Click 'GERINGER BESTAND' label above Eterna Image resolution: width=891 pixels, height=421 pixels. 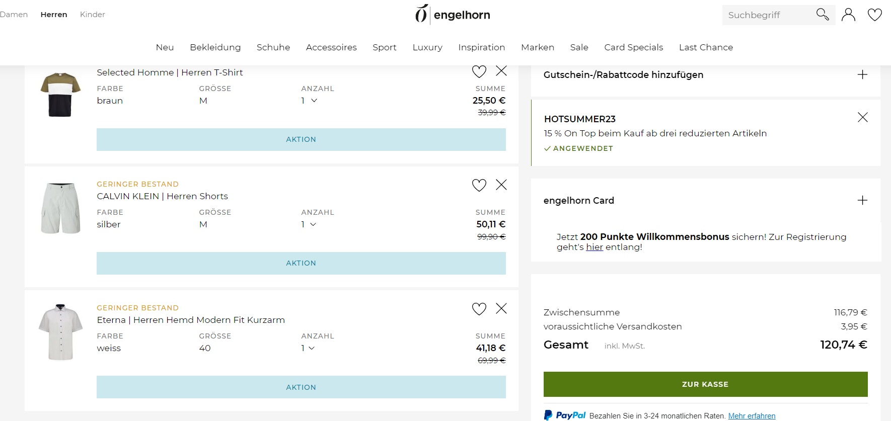click(137, 308)
